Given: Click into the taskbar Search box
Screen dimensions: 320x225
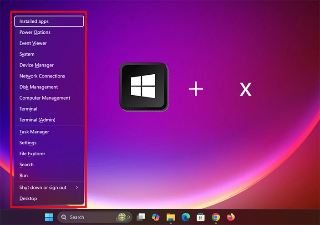Looking at the screenshot, I should click(x=86, y=217).
